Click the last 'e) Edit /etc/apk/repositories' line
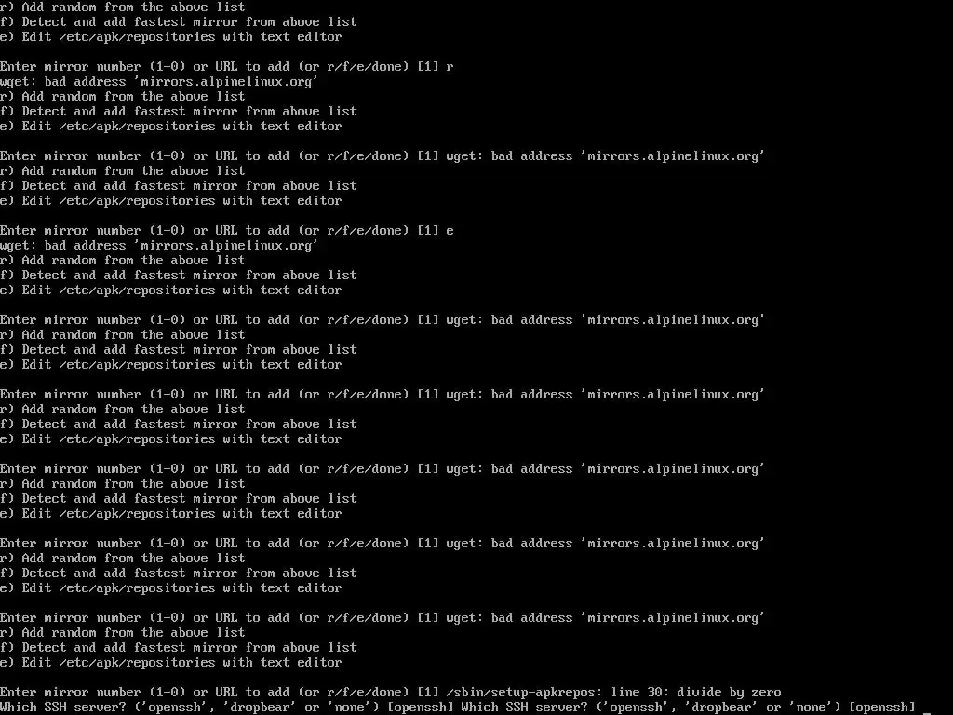Screen dimensions: 953x715 pyautogui.click(x=171, y=662)
